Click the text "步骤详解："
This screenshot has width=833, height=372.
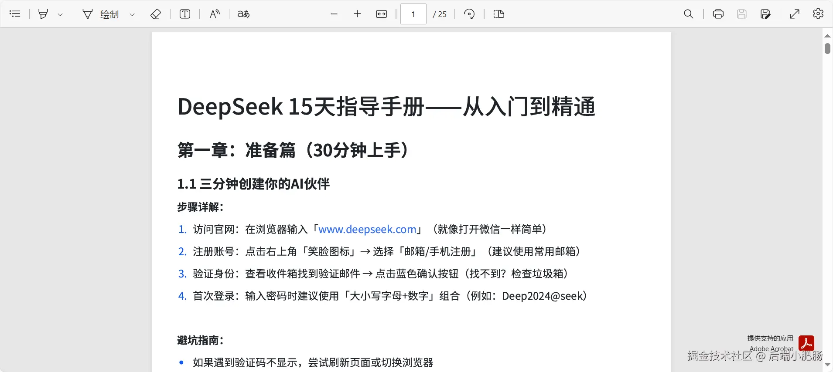pyautogui.click(x=201, y=207)
